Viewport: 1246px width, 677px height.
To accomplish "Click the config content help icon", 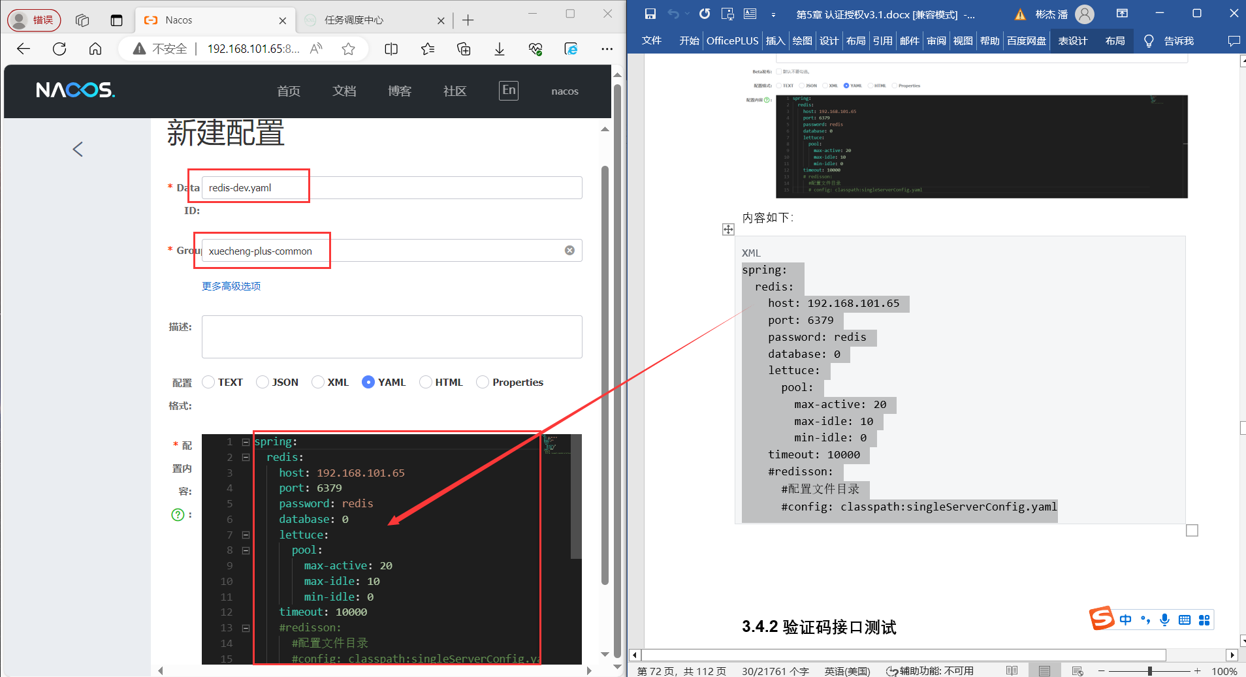I will [178, 514].
